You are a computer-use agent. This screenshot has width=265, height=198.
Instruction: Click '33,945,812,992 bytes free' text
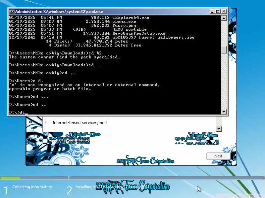pos(108,45)
